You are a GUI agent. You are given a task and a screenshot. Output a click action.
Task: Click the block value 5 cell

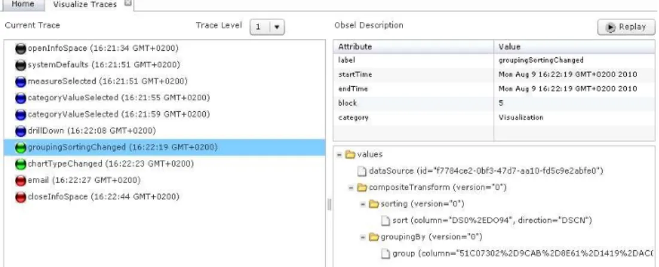point(575,103)
